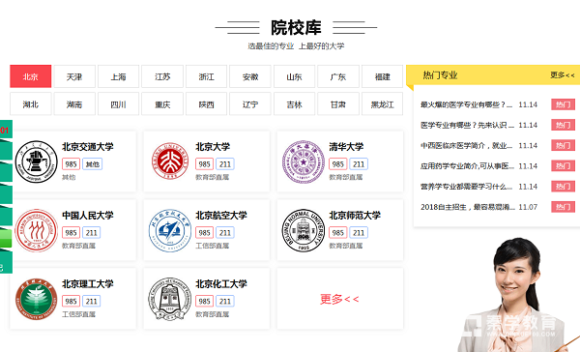Click the 热门 badge beside 中西医临床医学简介
This screenshot has height=352, width=580.
(x=563, y=145)
